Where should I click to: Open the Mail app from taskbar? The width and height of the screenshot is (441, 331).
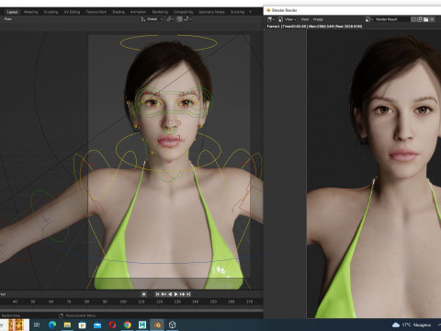coord(97,325)
